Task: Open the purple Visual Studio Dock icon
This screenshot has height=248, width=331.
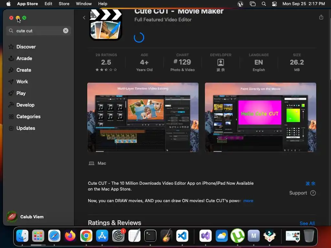Action: point(205,235)
